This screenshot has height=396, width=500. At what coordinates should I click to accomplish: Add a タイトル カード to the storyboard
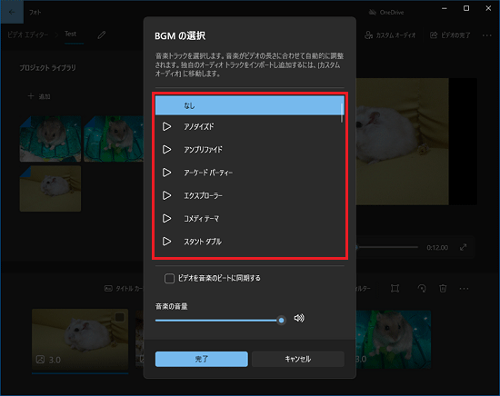coord(124,289)
